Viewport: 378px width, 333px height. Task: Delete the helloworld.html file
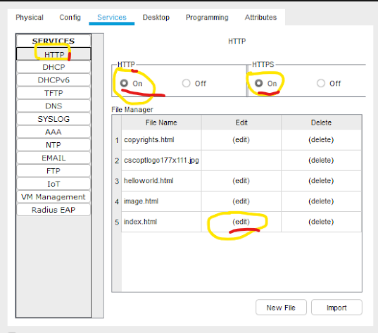click(x=321, y=181)
